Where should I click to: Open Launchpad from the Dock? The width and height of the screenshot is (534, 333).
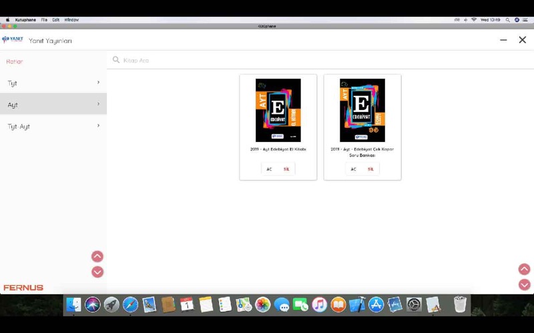click(111, 304)
